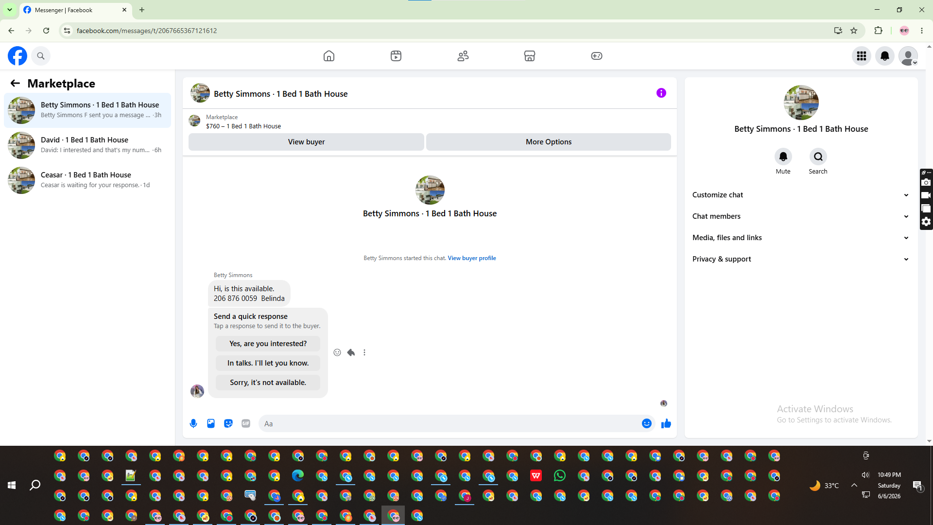
Task: Record a voice clip with microphone icon
Action: pyautogui.click(x=193, y=423)
